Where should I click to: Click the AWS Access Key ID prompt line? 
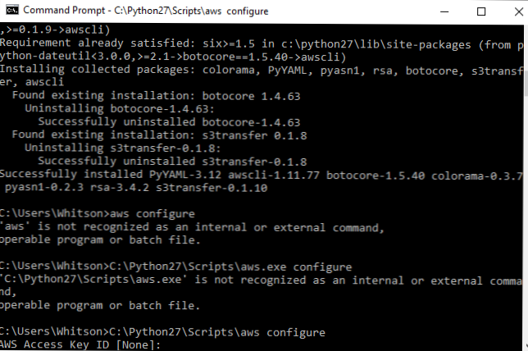tap(82, 345)
